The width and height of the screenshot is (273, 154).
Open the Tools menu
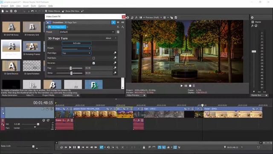pyautogui.click(x=33, y=6)
